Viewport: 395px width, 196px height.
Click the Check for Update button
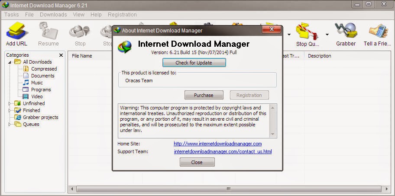coord(194,63)
